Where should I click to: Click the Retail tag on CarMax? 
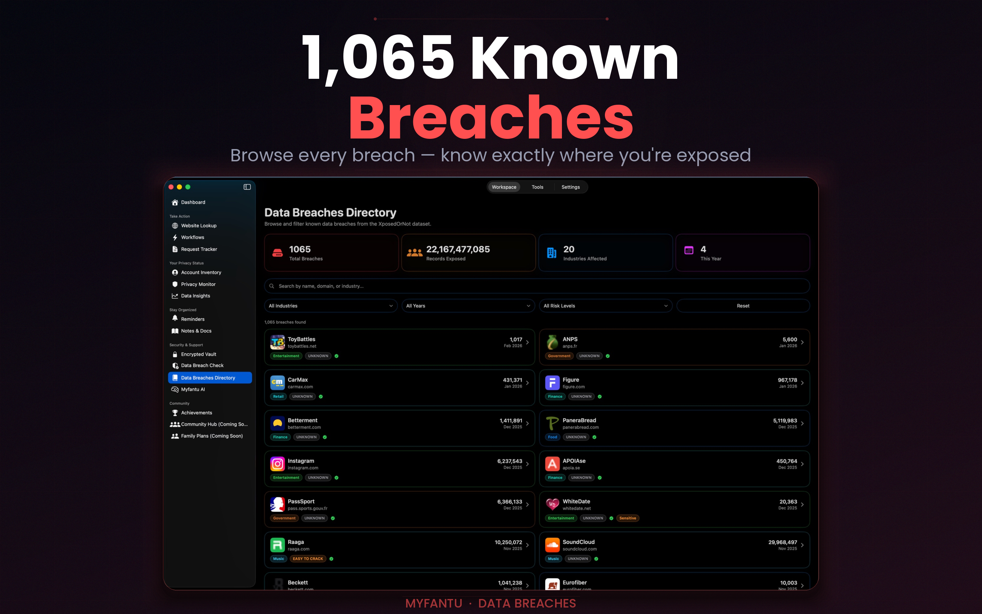pyautogui.click(x=278, y=396)
